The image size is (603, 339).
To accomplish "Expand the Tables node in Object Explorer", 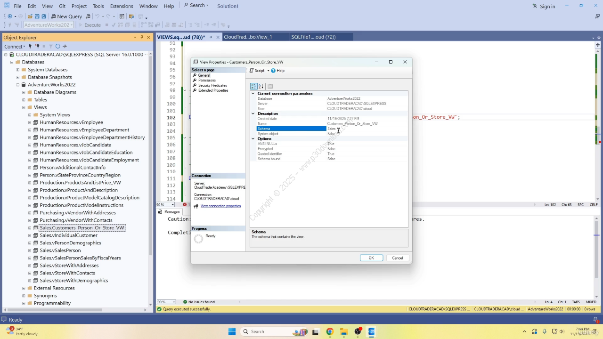I will (x=24, y=100).
